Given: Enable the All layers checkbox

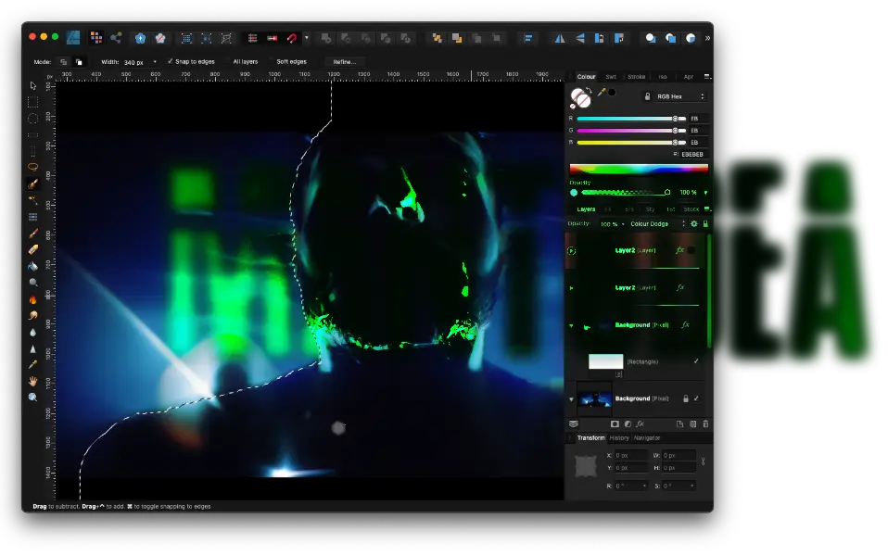Looking at the screenshot, I should (x=227, y=61).
